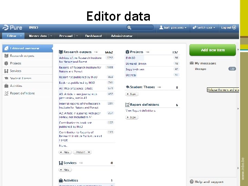
Task: Click the Research outputs book icon heading
Action: point(61,52)
